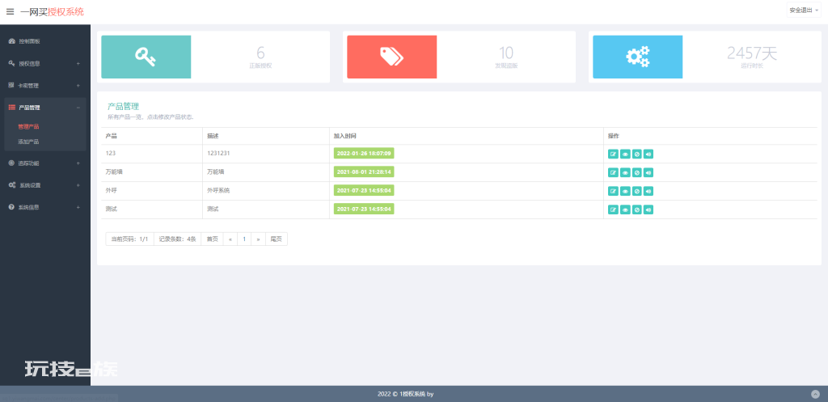Click the ban icon in 万能墙 row
828x402 pixels.
coord(637,173)
